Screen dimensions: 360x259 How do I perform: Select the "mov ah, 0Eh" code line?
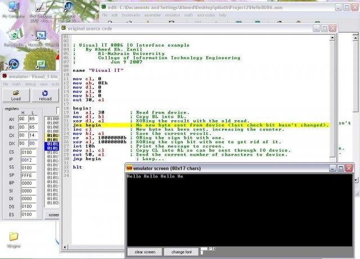(90, 83)
